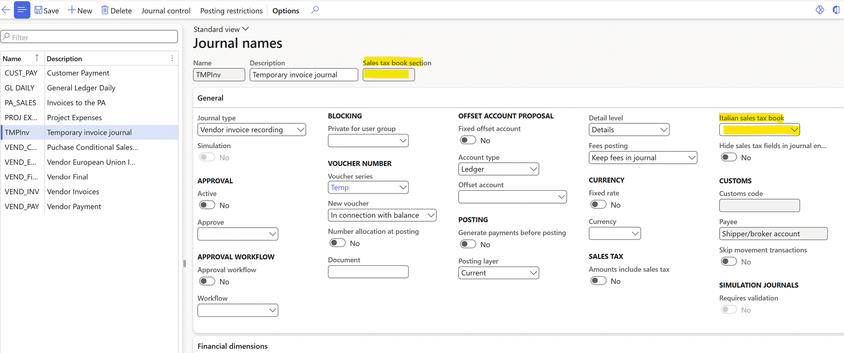
Task: Select the Puchase Conditional Sales row
Action: (x=89, y=147)
